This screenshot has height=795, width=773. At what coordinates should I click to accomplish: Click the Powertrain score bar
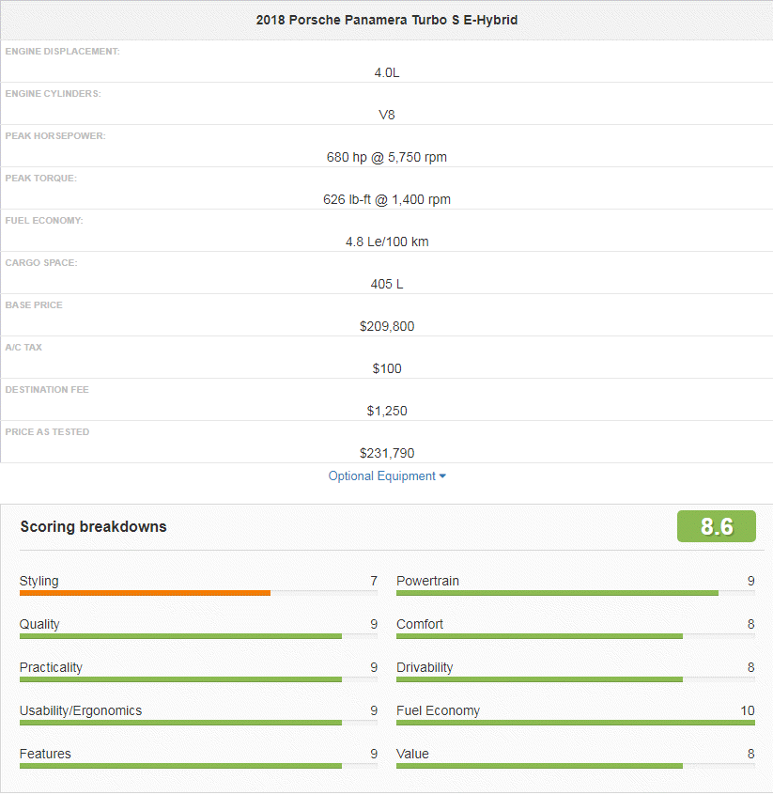pyautogui.click(x=557, y=593)
